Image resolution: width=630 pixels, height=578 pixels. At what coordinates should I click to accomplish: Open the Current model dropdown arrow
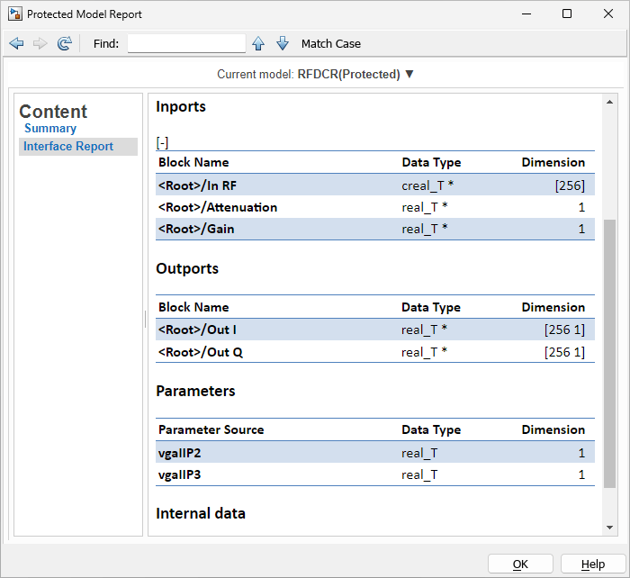tap(409, 74)
